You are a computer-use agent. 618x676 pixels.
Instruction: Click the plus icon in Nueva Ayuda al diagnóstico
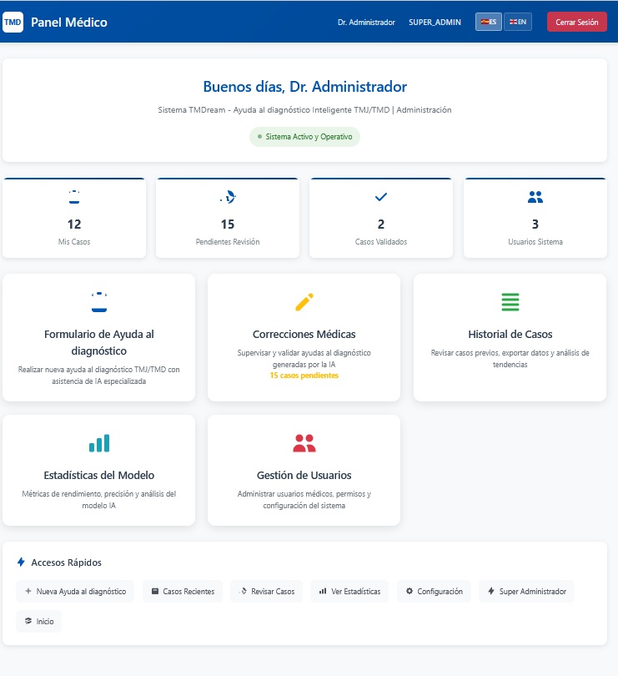[x=28, y=591]
